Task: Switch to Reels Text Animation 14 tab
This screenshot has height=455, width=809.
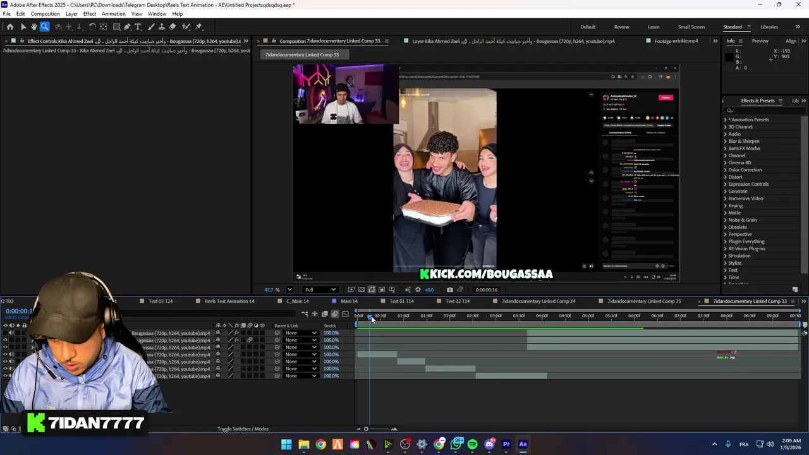Action: click(x=229, y=301)
